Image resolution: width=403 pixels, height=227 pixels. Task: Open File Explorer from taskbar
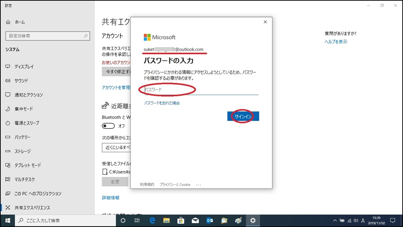tap(166, 221)
